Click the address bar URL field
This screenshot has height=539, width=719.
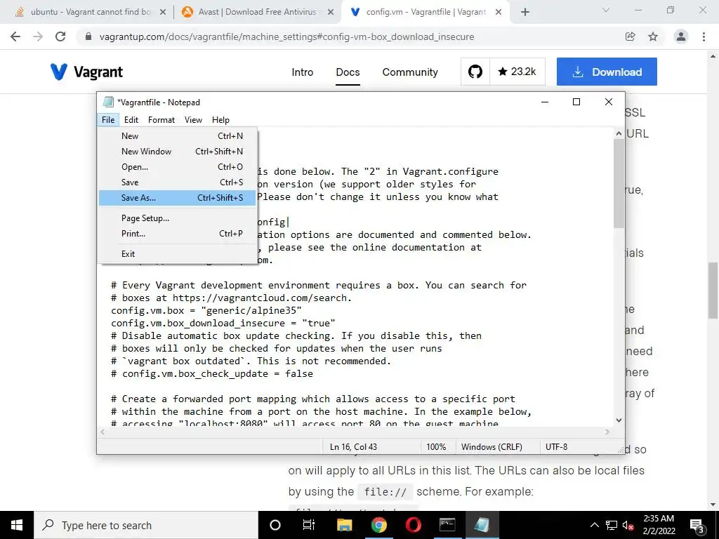pyautogui.click(x=286, y=36)
